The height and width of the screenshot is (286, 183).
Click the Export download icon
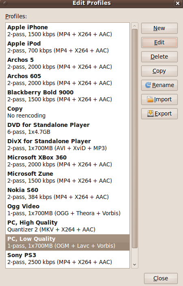pos(150,114)
